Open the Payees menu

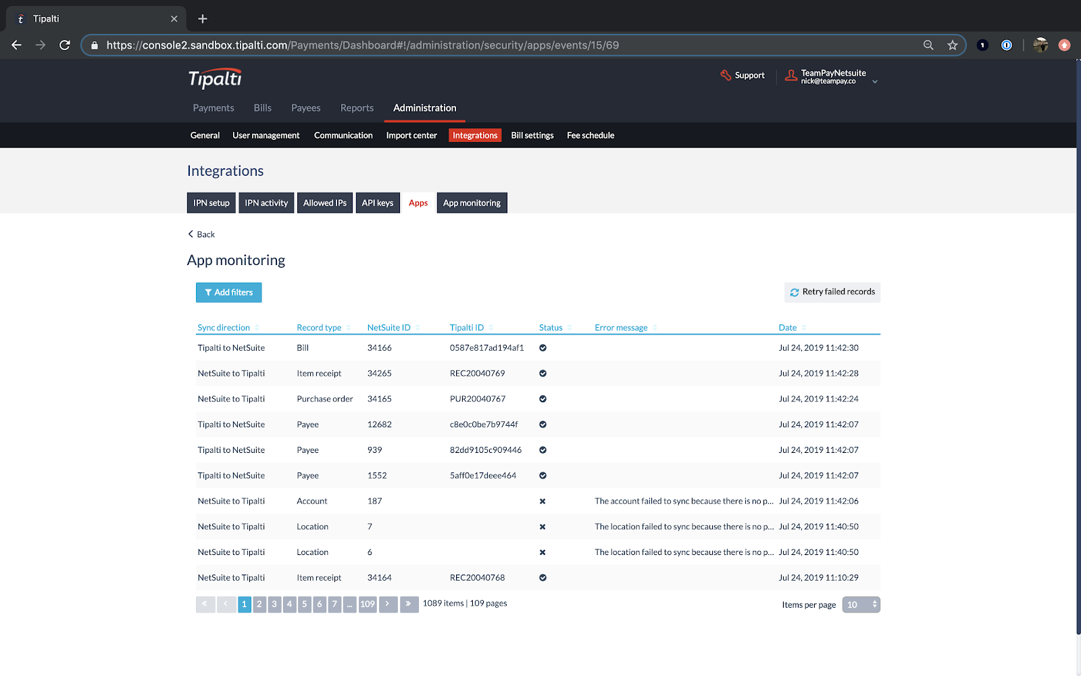click(x=306, y=108)
